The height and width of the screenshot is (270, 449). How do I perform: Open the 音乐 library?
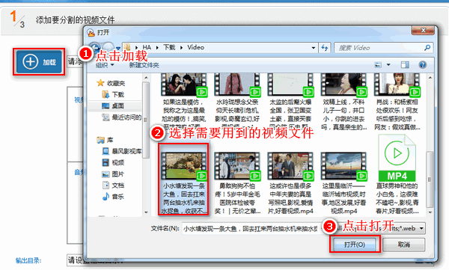(117, 197)
